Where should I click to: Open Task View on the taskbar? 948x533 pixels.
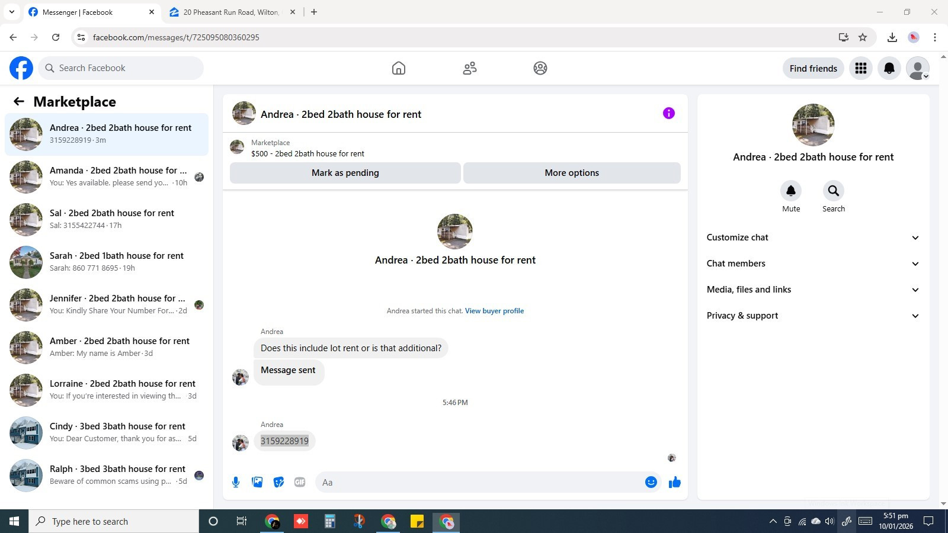point(242,521)
